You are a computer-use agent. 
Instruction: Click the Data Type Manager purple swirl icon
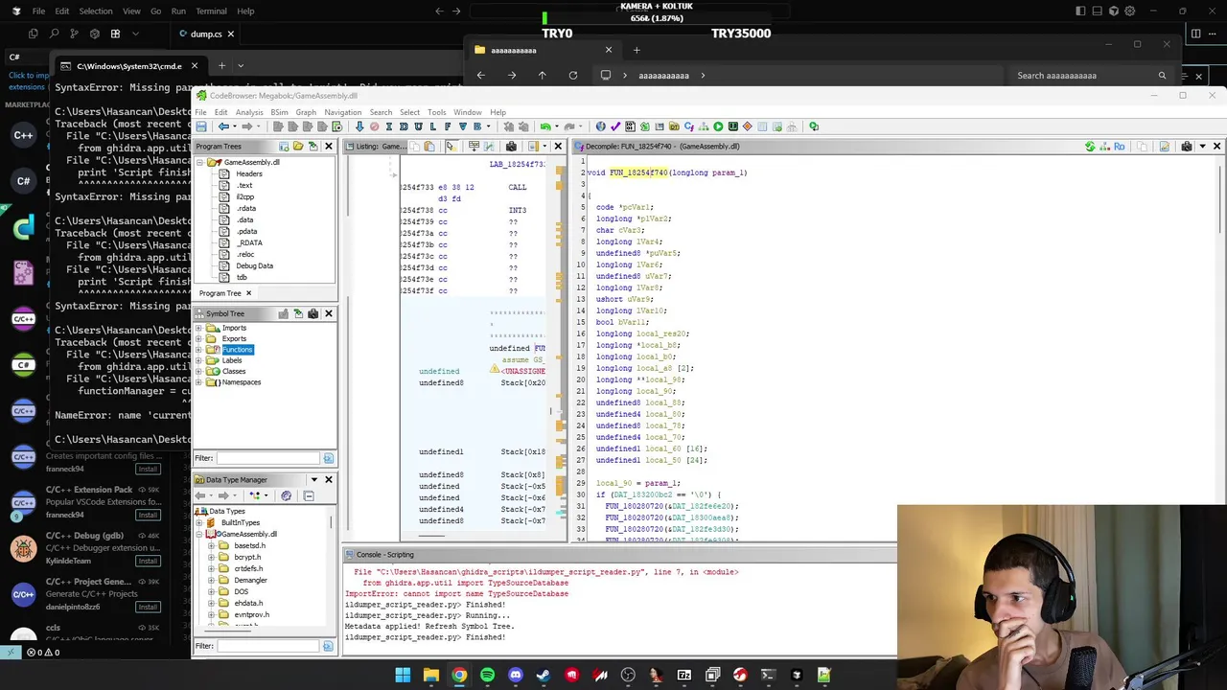pyautogui.click(x=286, y=495)
